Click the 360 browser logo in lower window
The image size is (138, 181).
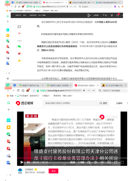pos(8,85)
